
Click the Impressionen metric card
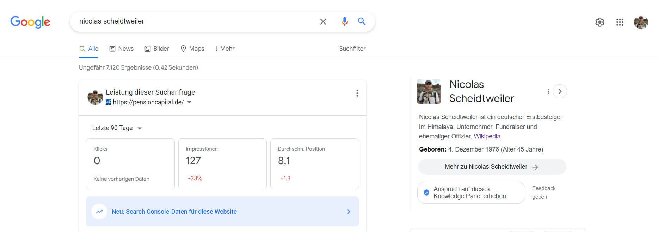222,164
